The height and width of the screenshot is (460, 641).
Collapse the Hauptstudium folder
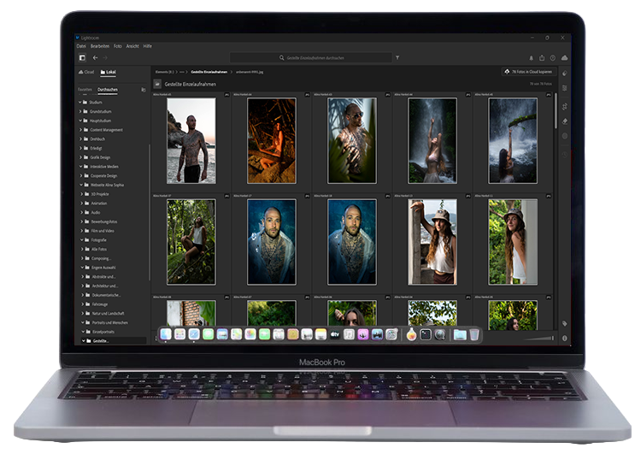click(81, 121)
